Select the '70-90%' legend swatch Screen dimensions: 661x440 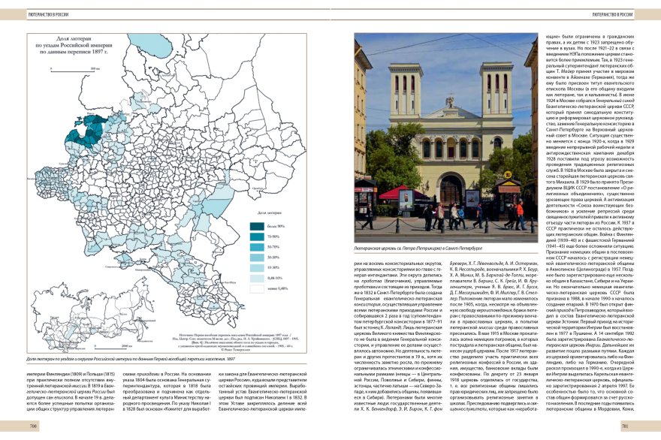256,236
